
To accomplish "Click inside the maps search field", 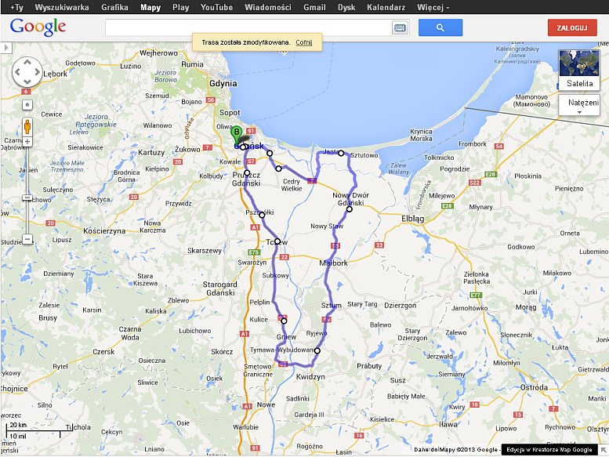I will [248, 27].
